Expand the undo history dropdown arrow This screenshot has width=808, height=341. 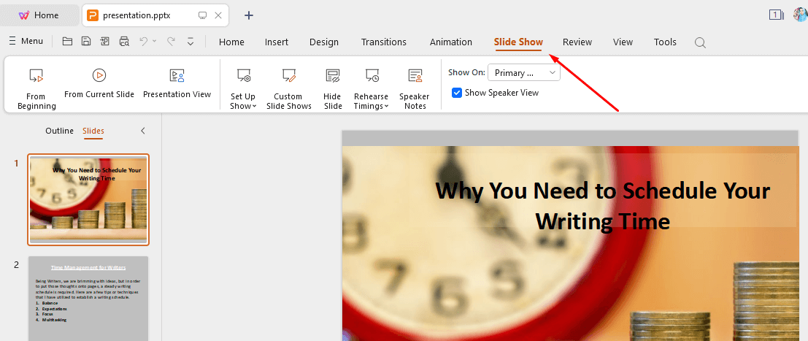[x=155, y=42]
